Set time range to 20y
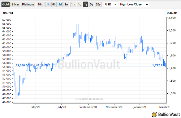 [98, 5]
